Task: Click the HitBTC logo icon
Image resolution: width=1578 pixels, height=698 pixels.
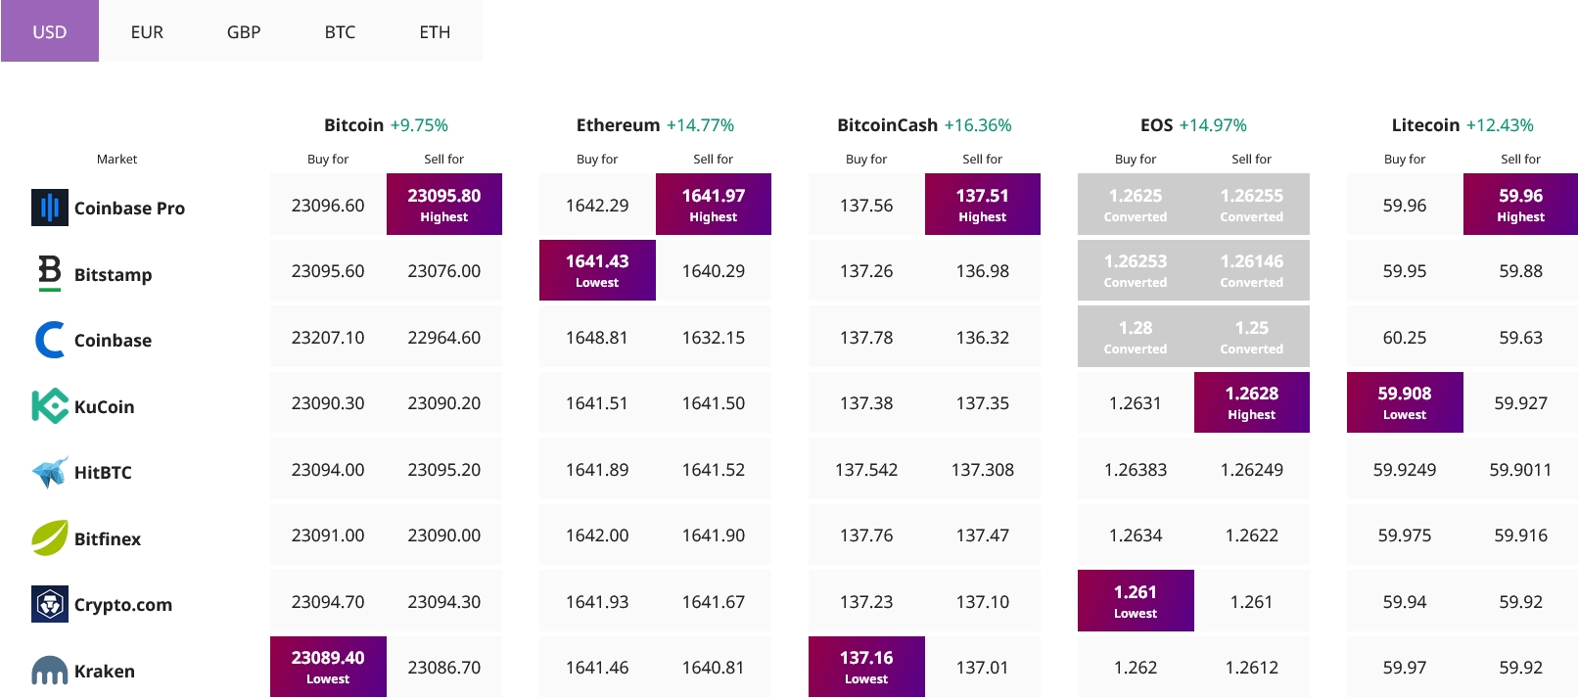Action: coord(50,472)
